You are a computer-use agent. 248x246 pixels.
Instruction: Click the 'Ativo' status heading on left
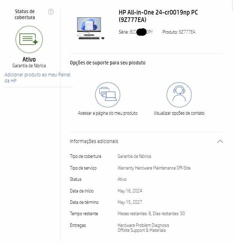[x=29, y=59]
